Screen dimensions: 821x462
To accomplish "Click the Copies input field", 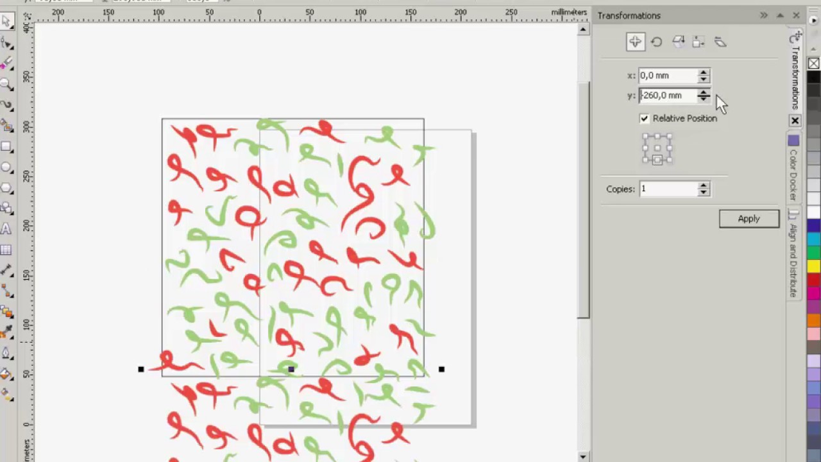I will (x=668, y=189).
